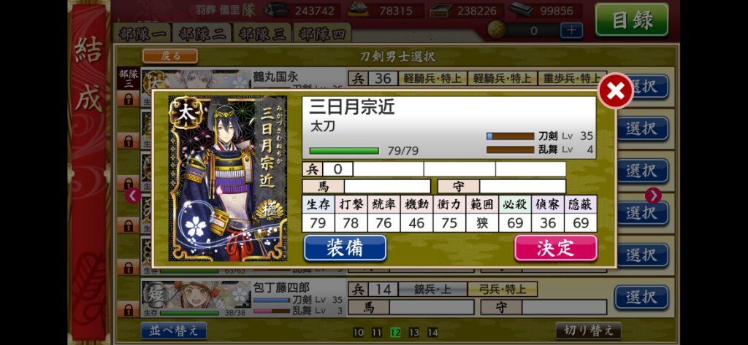748x345 pixels.
Task: Toggle the lock icon beside 鶴丸国永
Action: coord(129,99)
